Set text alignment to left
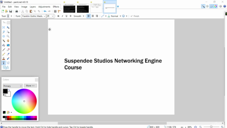 (x=89, y=16)
